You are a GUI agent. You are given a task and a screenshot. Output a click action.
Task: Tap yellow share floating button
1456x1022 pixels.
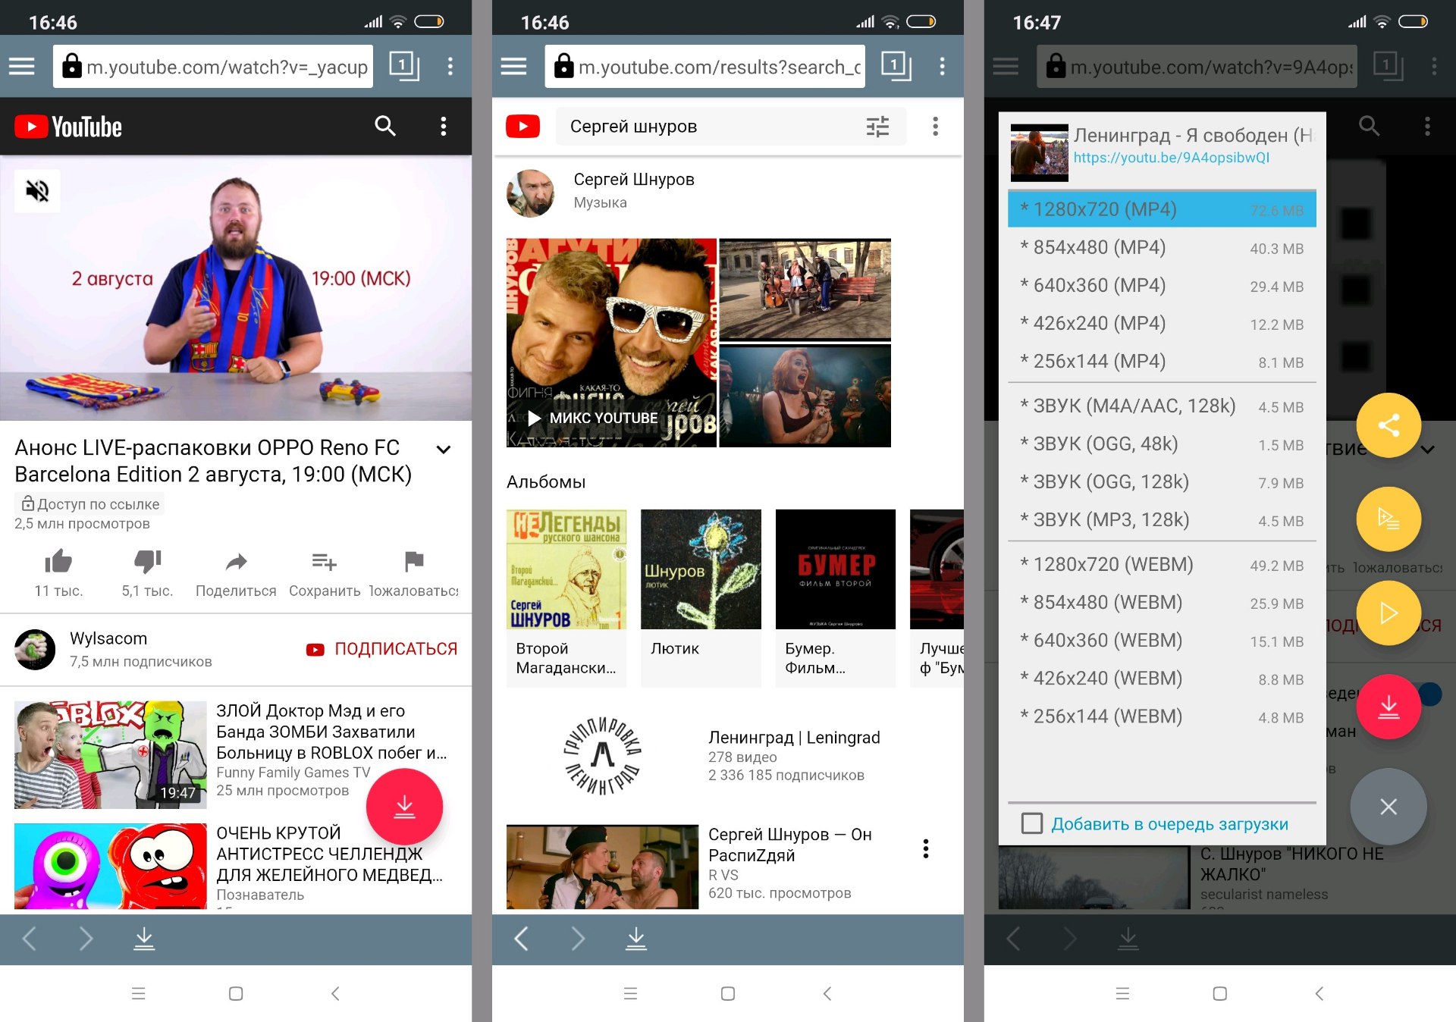(1389, 425)
